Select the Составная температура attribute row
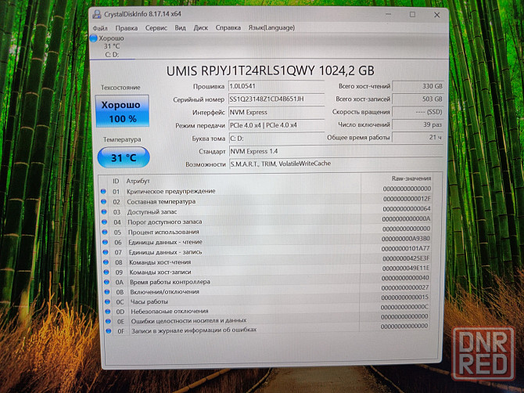Viewport: 524px width, 393px height. click(x=266, y=201)
